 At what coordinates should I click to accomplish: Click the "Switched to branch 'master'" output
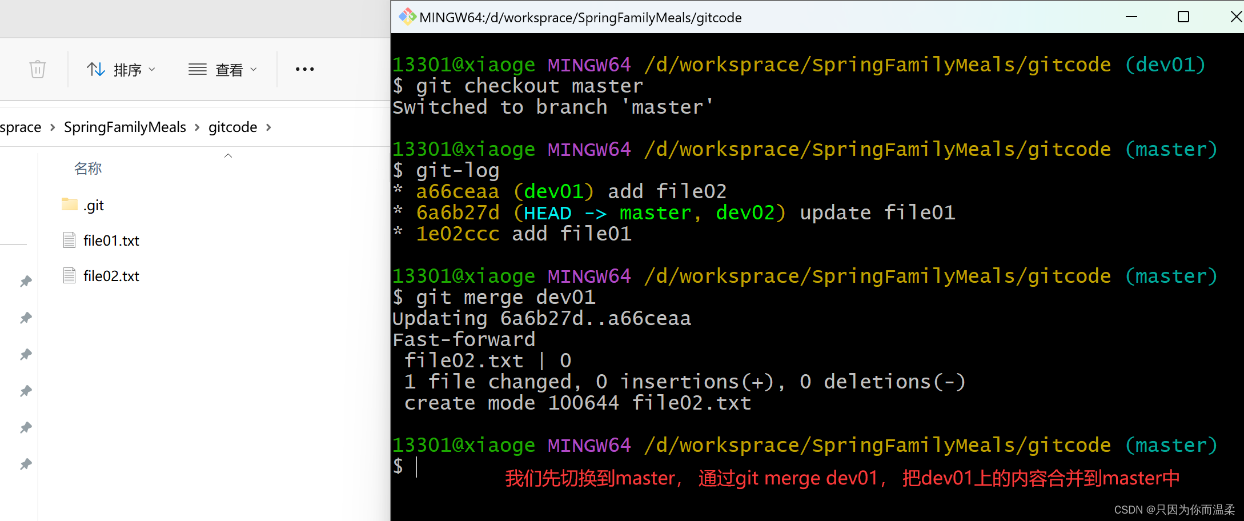point(553,107)
